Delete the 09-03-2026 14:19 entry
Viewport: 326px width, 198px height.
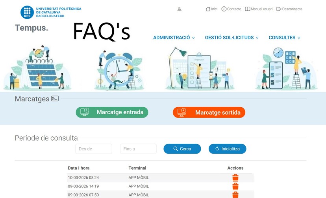[x=235, y=186]
